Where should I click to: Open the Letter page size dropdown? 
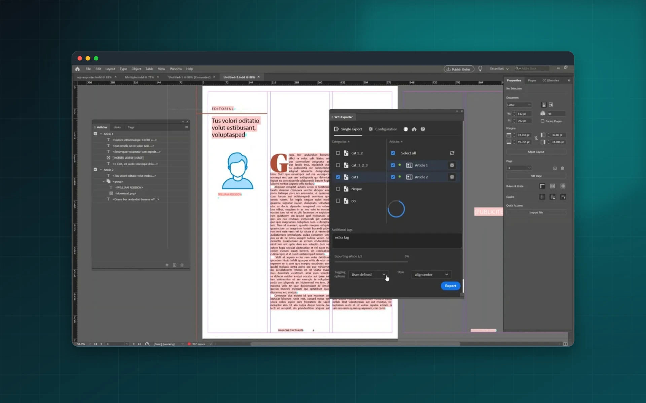(x=519, y=105)
